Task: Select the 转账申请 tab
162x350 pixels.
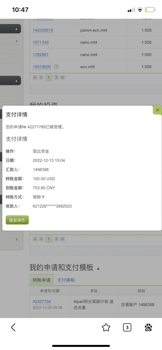Action: (x=42, y=280)
